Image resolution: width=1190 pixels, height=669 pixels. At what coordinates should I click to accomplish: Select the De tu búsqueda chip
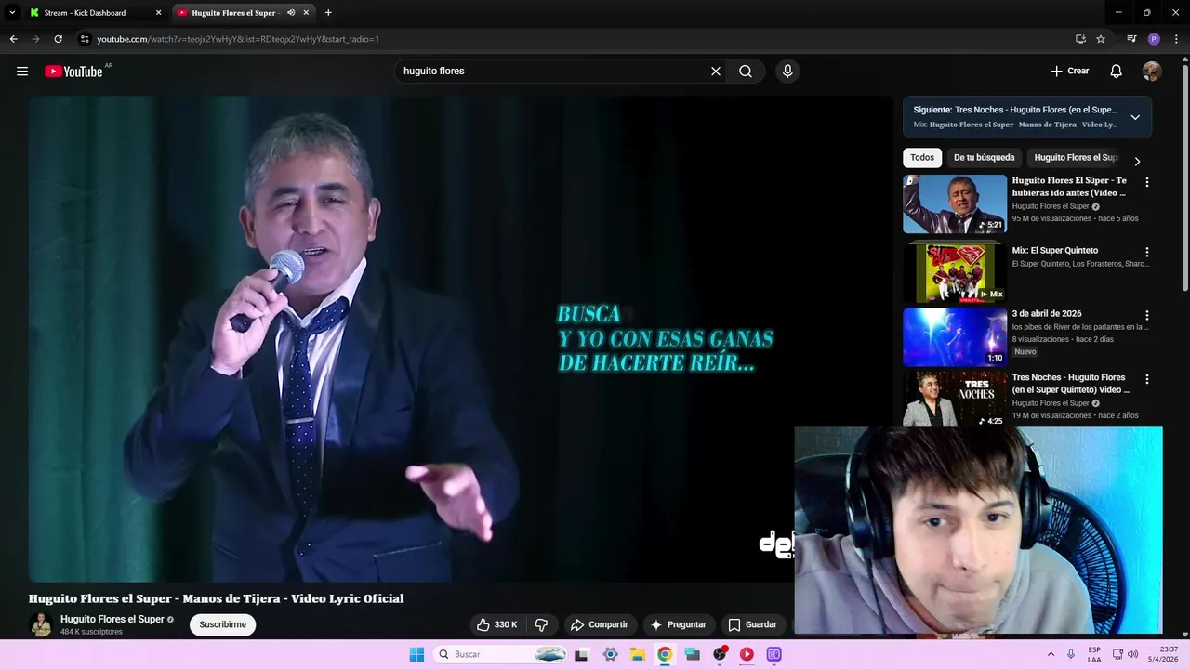pos(984,158)
